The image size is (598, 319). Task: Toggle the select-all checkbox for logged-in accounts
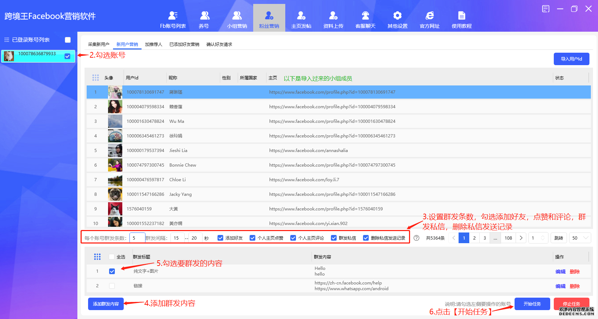[68, 40]
